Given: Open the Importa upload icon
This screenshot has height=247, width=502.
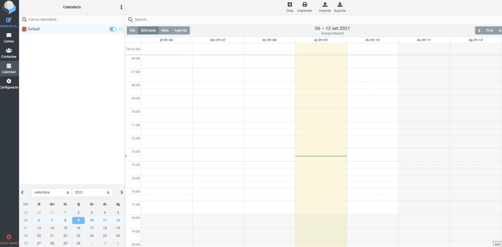Looking at the screenshot, I should [325, 5].
